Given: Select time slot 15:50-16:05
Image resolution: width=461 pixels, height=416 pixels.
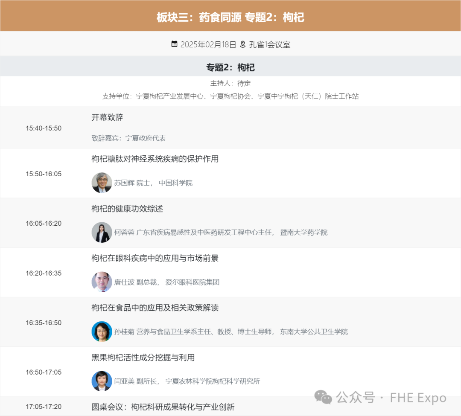Looking at the screenshot, I should click(44, 174).
